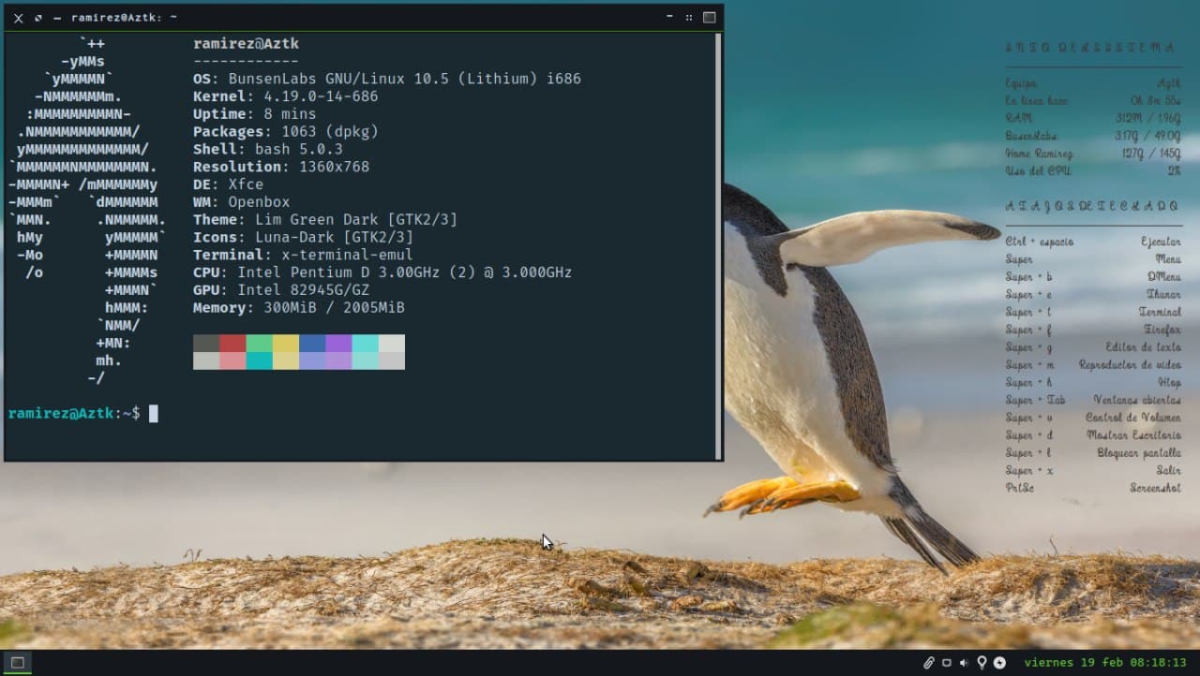The height and width of the screenshot is (676, 1200).
Task: Click the small dash left of the four-dot icon
Action: coord(669,17)
